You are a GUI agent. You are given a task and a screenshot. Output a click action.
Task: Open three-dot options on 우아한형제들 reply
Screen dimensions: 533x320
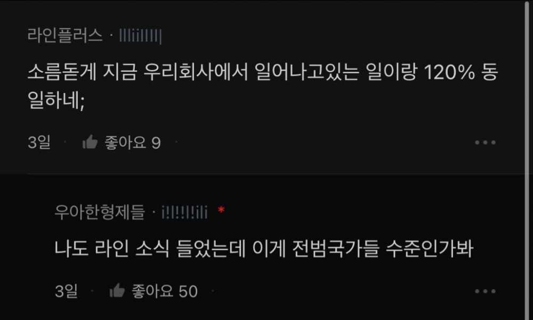485,291
